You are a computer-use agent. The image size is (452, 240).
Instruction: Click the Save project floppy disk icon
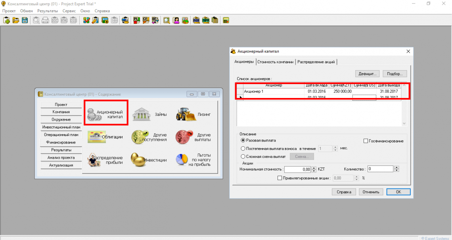tap(25, 20)
